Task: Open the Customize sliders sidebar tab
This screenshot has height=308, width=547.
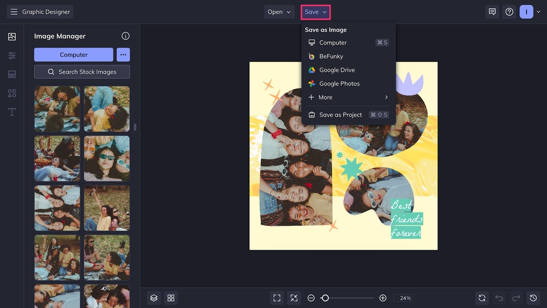Action: point(12,56)
